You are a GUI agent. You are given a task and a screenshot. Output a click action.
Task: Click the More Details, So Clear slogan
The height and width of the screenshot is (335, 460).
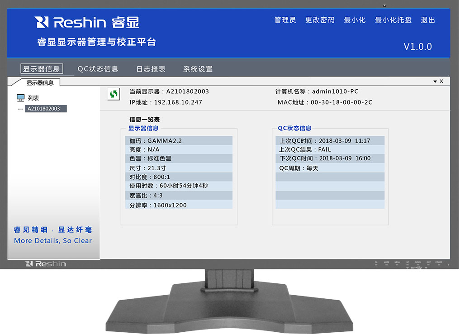point(53,240)
